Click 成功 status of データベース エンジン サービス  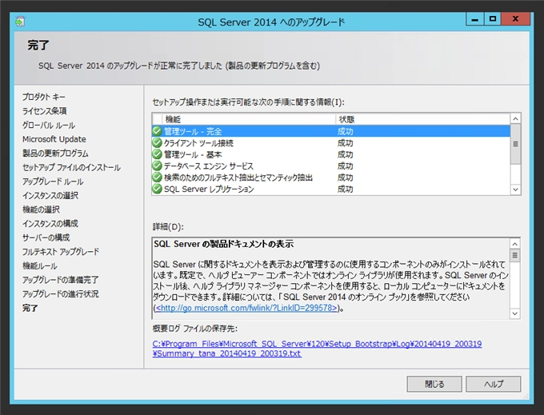[346, 166]
